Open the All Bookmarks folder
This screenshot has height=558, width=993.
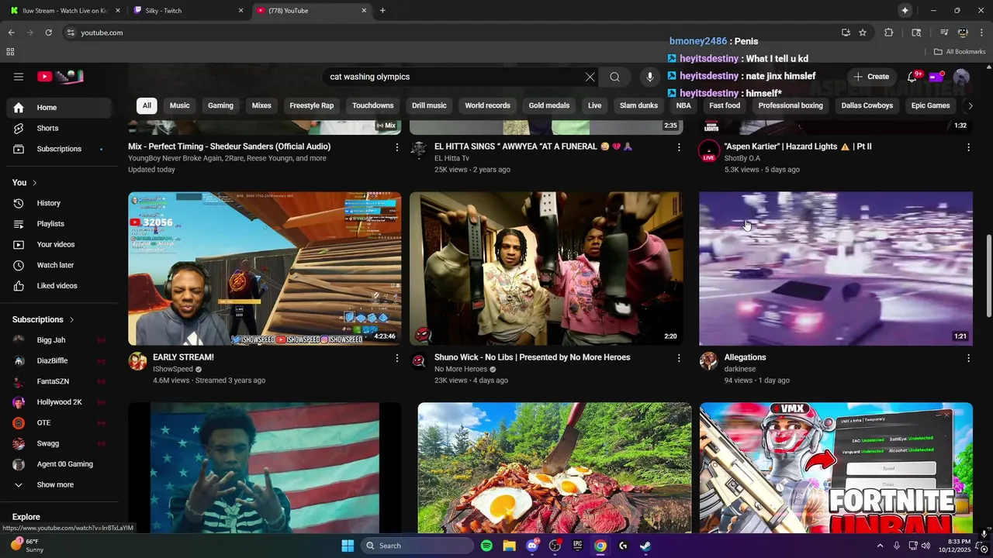[959, 52]
